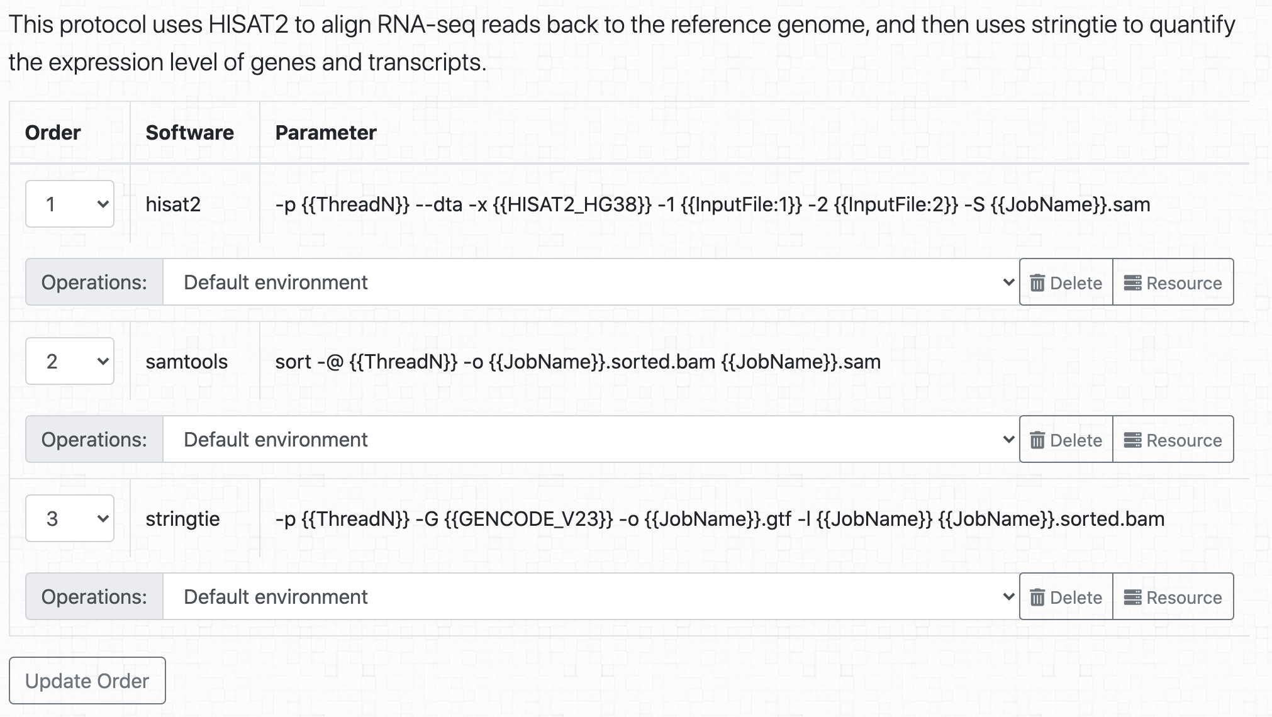
Task: Expand stringtie Default environment selector
Action: [x=591, y=597]
